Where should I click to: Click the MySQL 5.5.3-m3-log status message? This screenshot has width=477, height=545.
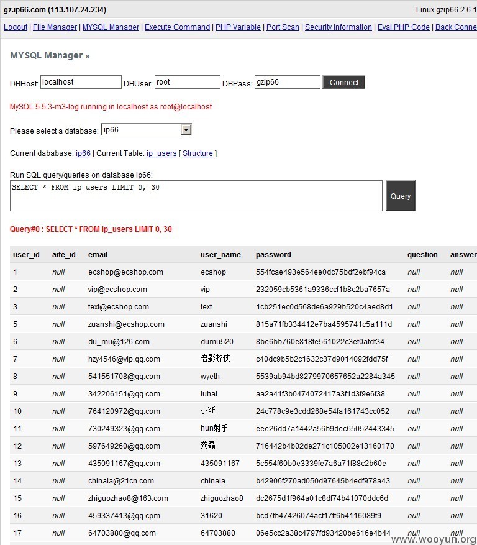[111, 107]
